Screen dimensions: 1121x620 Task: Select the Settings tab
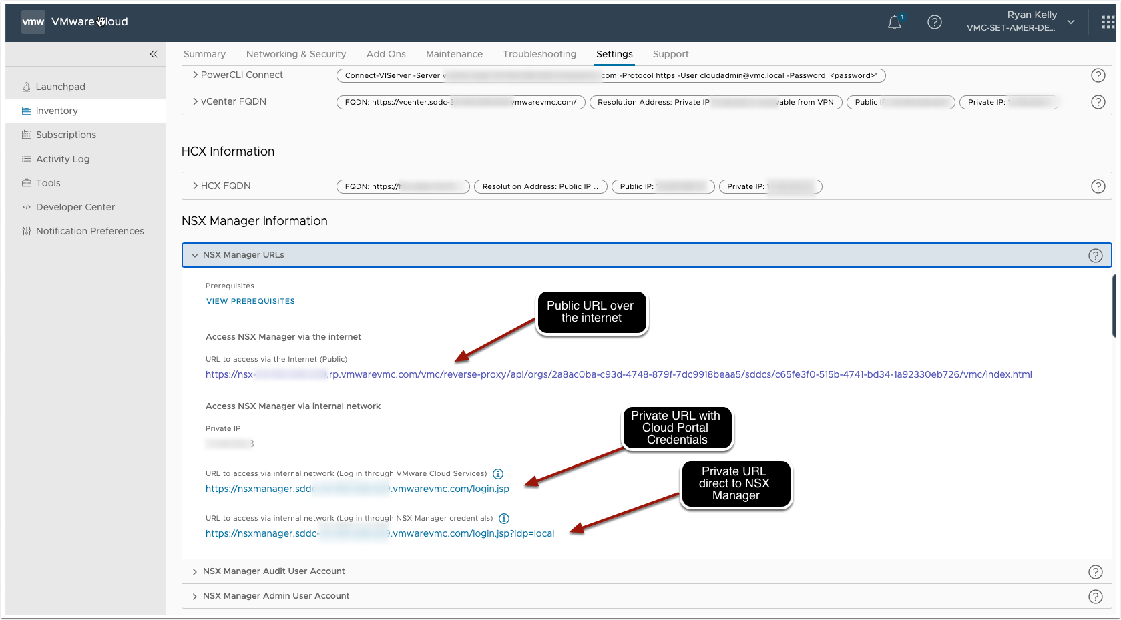coord(614,54)
